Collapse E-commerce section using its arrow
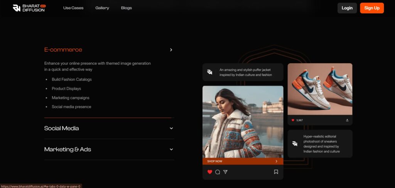395x188 pixels. click(171, 50)
